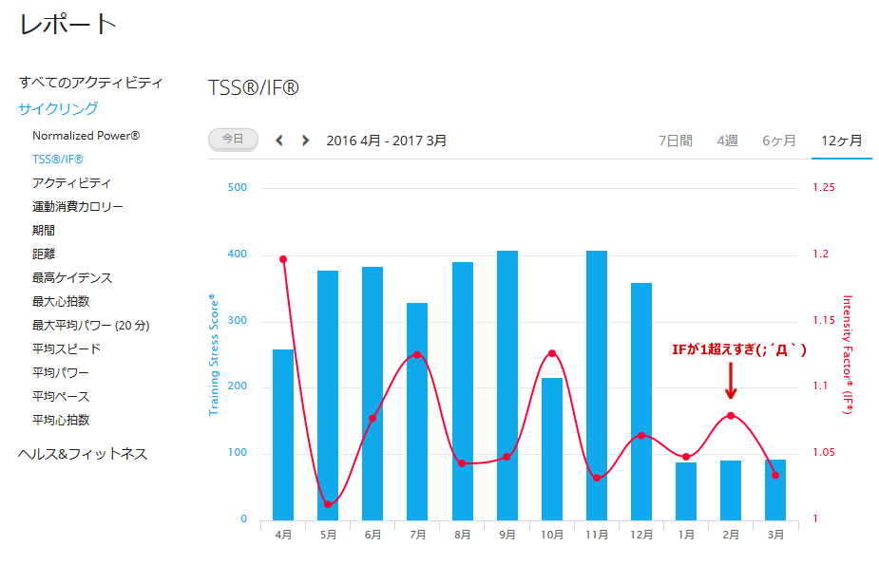
Task: Open the アクティビティ report
Action: (x=71, y=183)
